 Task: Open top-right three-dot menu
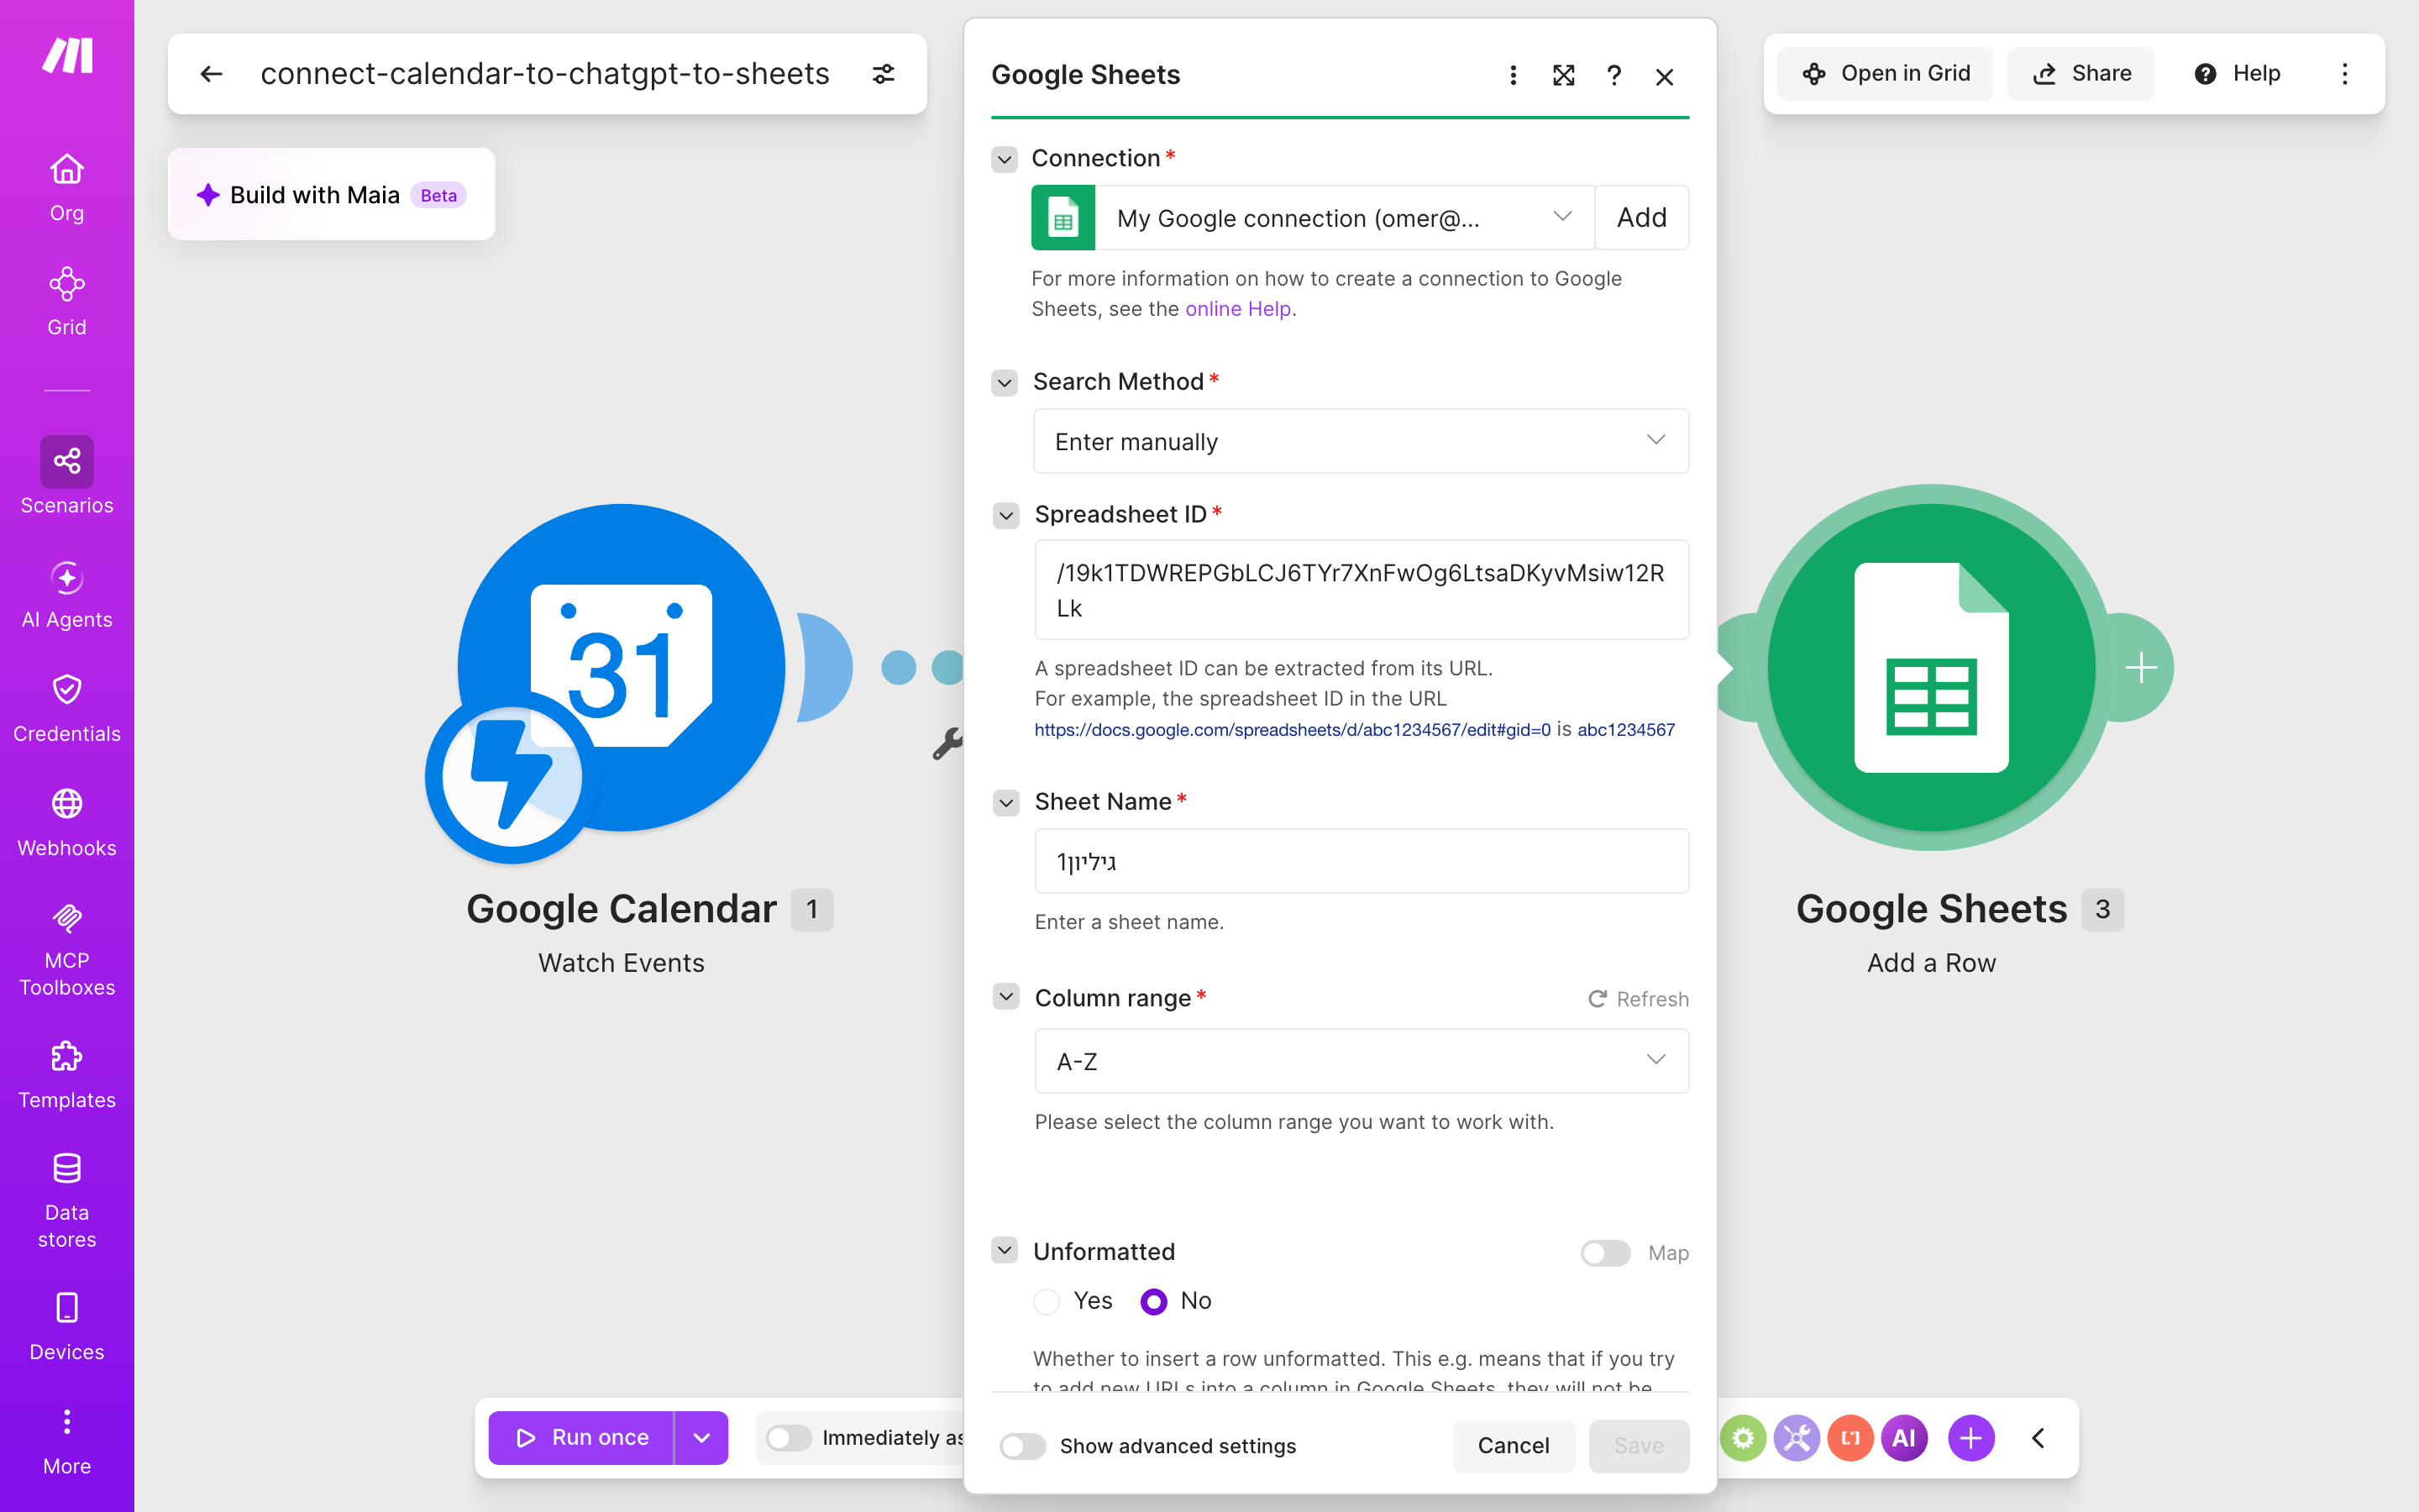2344,74
